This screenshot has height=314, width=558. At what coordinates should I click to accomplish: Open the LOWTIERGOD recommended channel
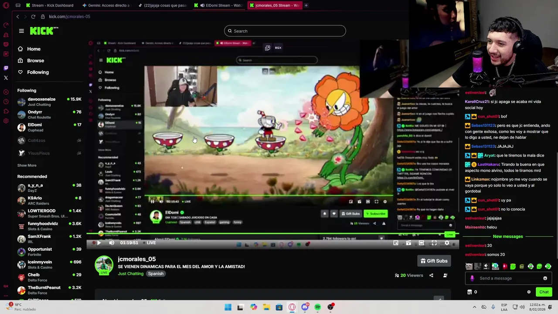click(49, 213)
